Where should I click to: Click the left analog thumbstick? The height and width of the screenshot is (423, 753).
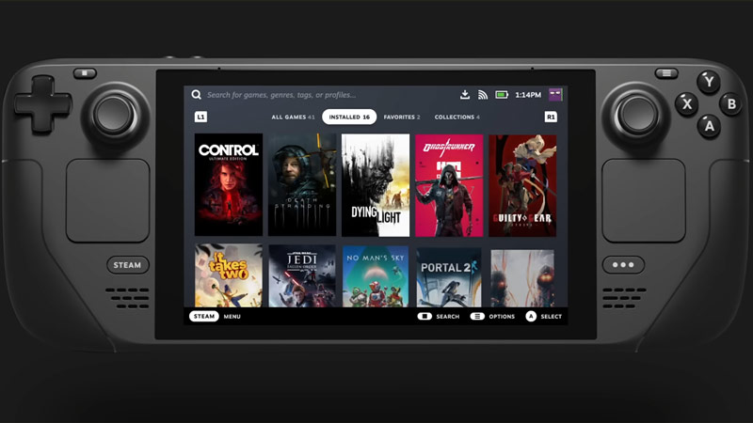pos(114,115)
